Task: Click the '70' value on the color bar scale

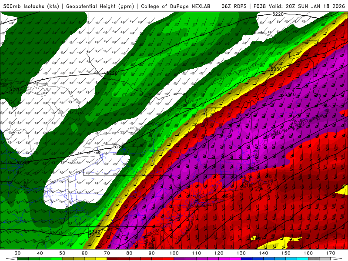Action: 107,253
